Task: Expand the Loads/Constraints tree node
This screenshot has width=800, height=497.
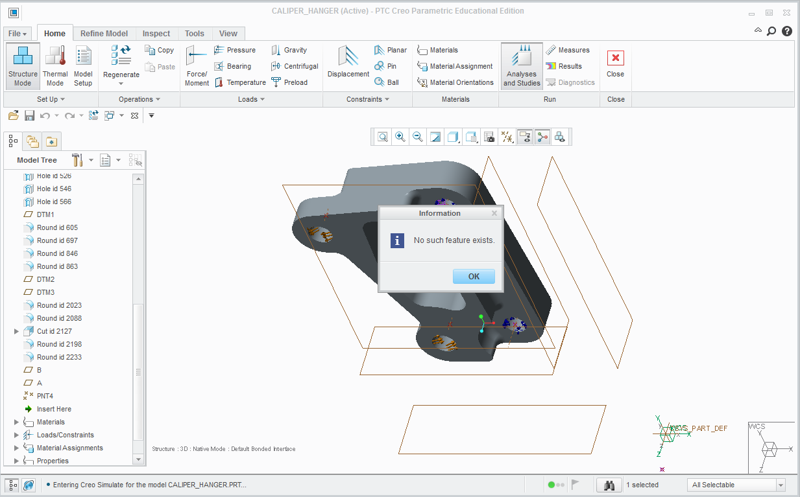Action: (x=17, y=435)
